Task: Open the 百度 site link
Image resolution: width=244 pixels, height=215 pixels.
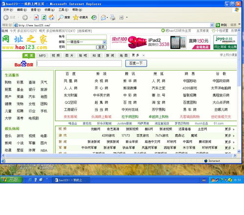Action: coord(70,74)
